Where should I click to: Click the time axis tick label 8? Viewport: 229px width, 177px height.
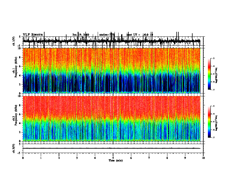(167, 158)
